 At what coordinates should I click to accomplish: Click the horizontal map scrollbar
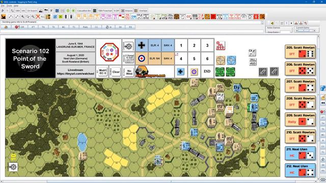tap(159, 181)
